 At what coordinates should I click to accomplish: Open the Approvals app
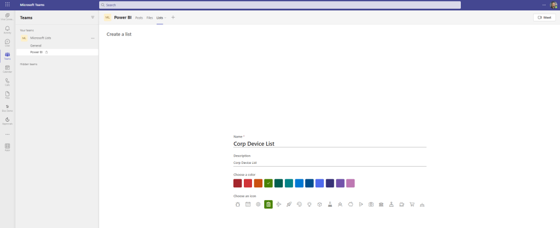(x=7, y=121)
